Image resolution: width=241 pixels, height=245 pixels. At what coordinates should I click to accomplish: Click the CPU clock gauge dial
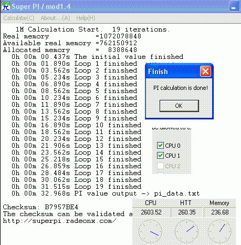point(150,231)
